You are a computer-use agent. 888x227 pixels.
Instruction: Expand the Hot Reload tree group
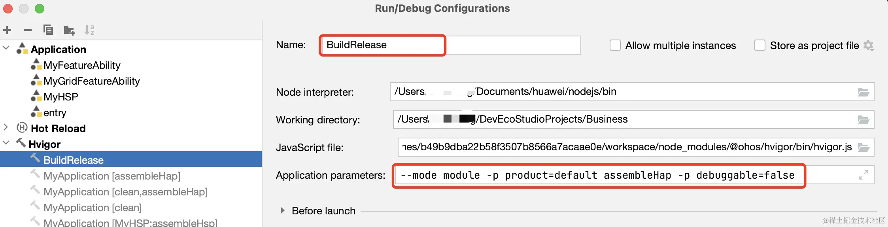[6, 127]
